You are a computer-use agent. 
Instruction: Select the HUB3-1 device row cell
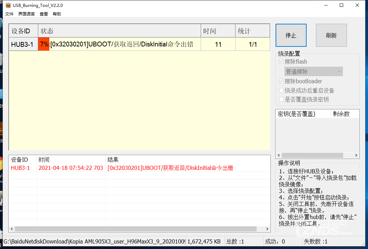(22, 44)
